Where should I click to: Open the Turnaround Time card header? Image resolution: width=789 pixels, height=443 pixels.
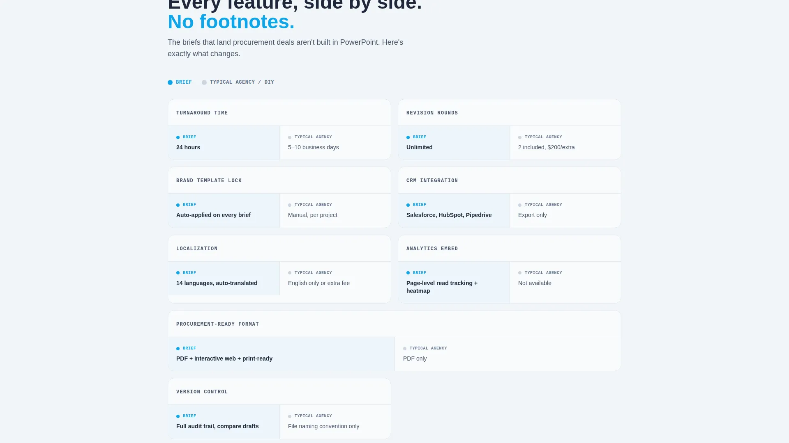279,113
